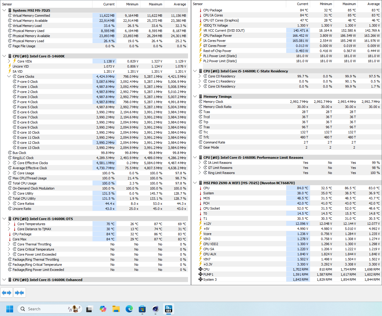This screenshot has width=382, height=316.
Task: Expand the Core Ratios row
Action: point(9,204)
